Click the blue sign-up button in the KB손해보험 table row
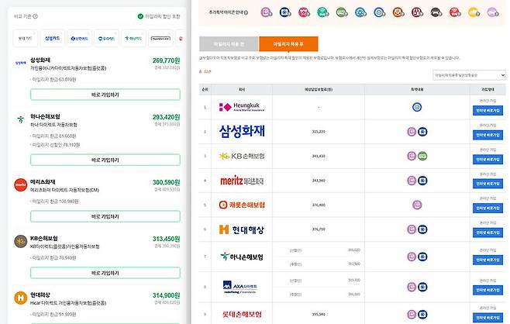510x324 pixels. pyautogui.click(x=488, y=160)
